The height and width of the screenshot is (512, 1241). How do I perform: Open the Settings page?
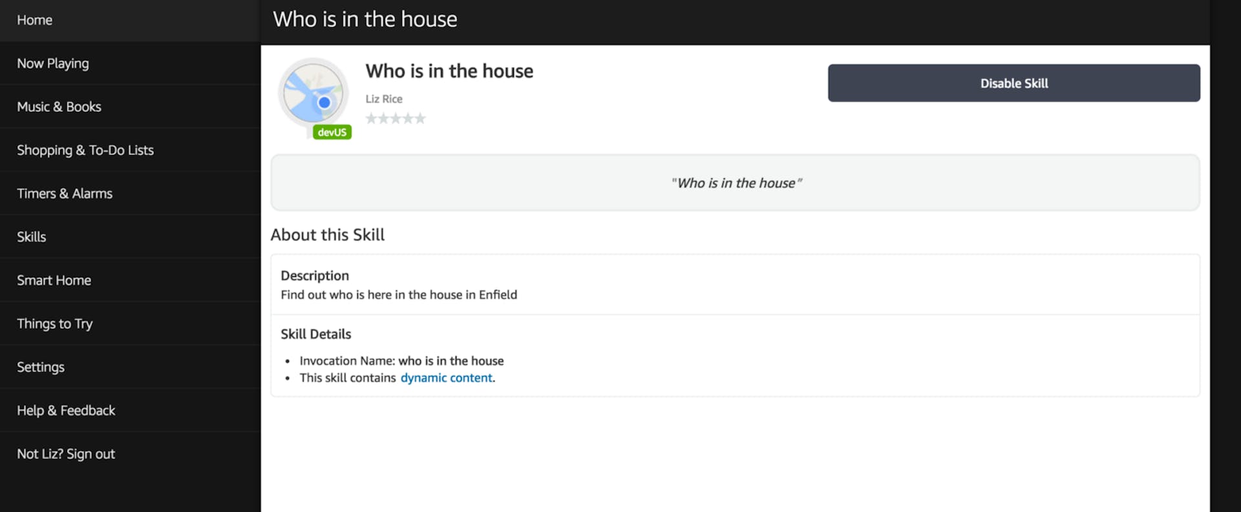40,367
